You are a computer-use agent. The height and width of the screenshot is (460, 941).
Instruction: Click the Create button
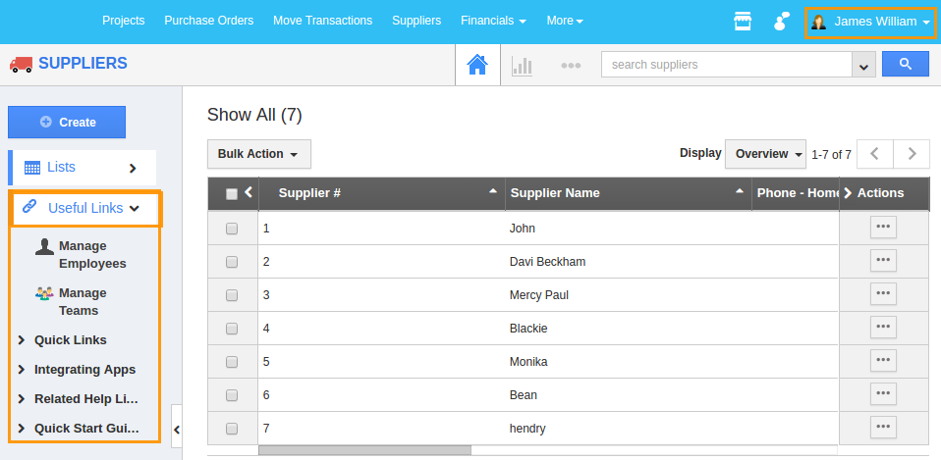[x=67, y=123]
